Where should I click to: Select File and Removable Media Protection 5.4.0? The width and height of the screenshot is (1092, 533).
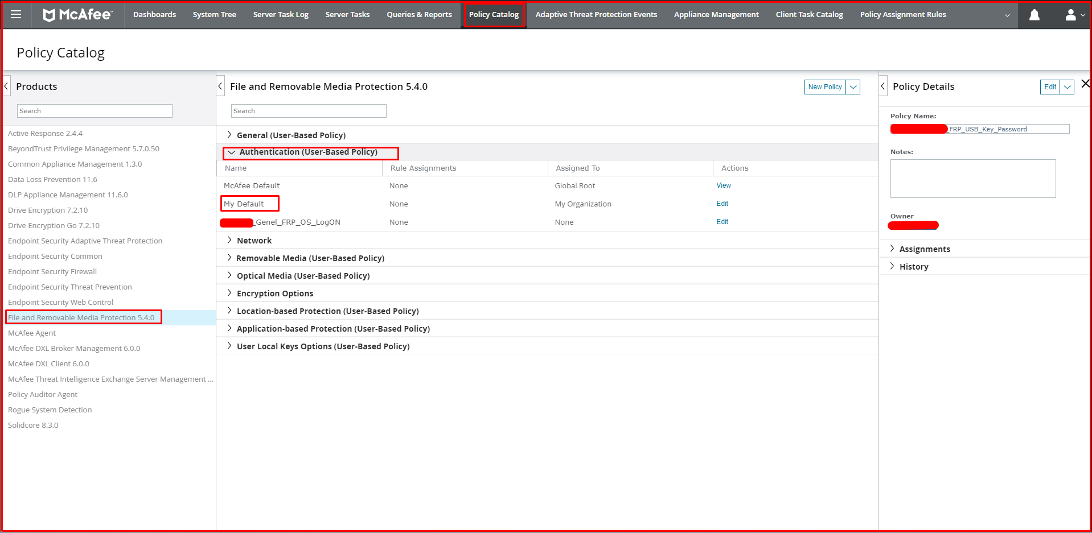click(x=81, y=317)
